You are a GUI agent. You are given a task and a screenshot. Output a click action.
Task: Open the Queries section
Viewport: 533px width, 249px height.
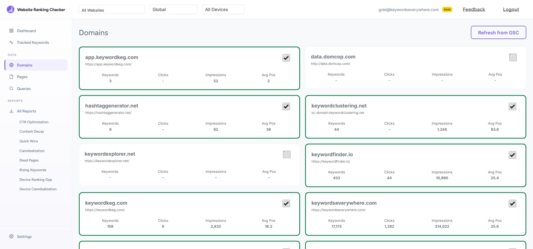[36, 89]
